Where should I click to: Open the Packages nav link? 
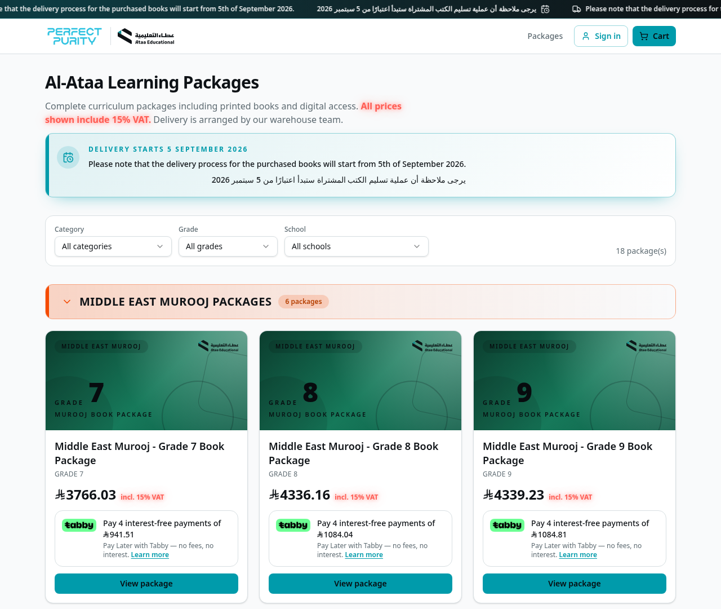coord(545,36)
